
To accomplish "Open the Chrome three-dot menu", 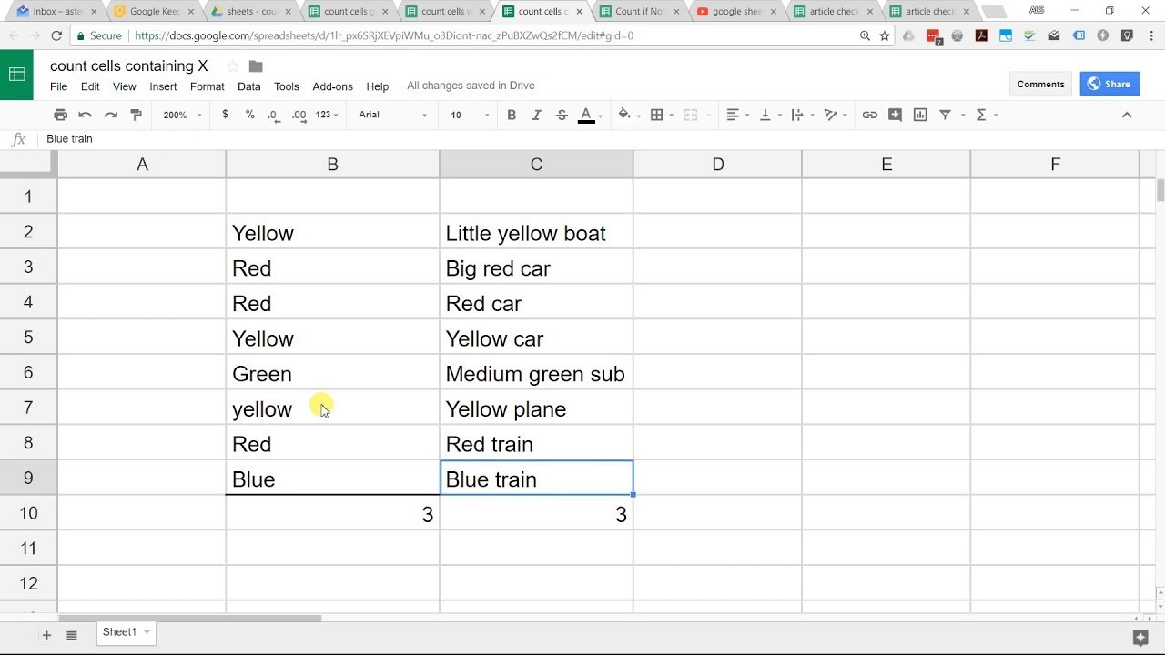I will pyautogui.click(x=1150, y=35).
